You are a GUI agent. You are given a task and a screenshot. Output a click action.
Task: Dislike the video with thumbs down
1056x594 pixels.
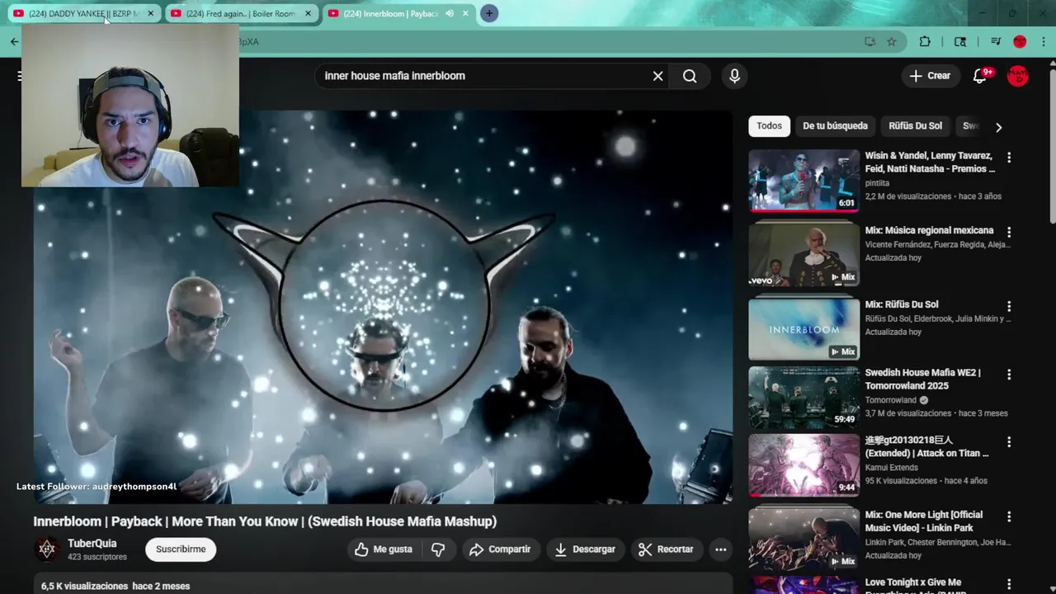[x=438, y=549]
